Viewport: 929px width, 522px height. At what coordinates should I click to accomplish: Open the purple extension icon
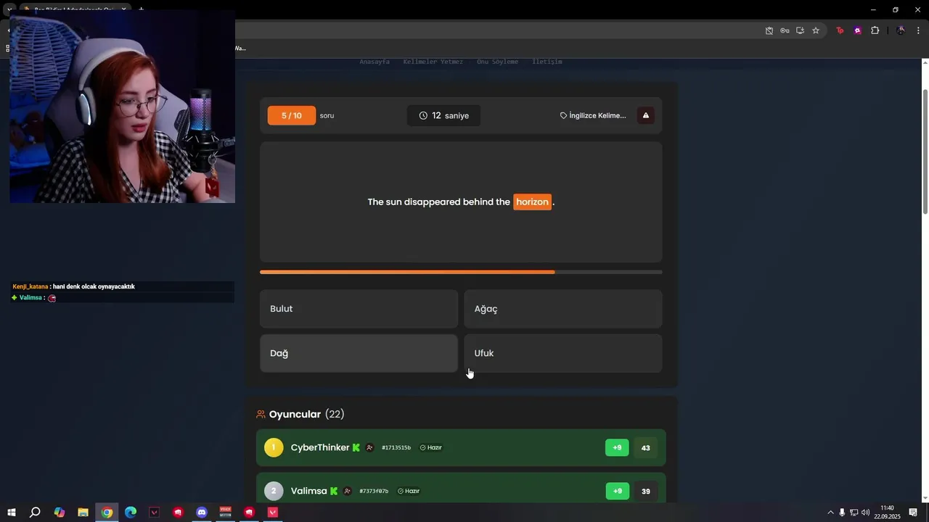(x=858, y=30)
